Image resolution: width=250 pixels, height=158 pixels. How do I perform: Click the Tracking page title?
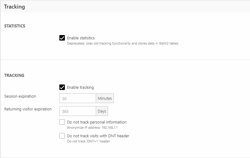point(14,6)
